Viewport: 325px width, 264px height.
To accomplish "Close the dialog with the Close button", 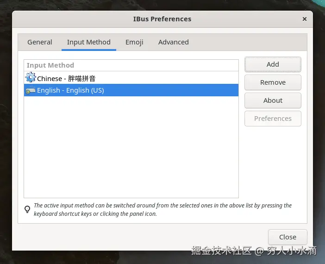I will click(x=287, y=237).
